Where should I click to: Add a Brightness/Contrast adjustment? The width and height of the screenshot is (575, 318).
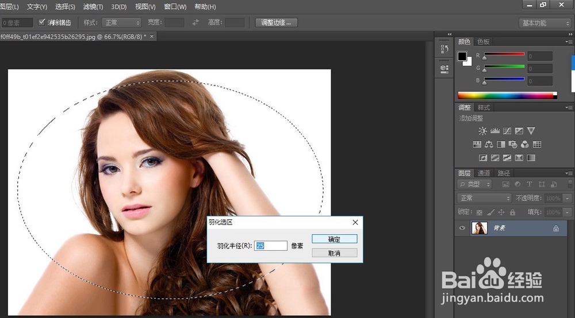(482, 131)
